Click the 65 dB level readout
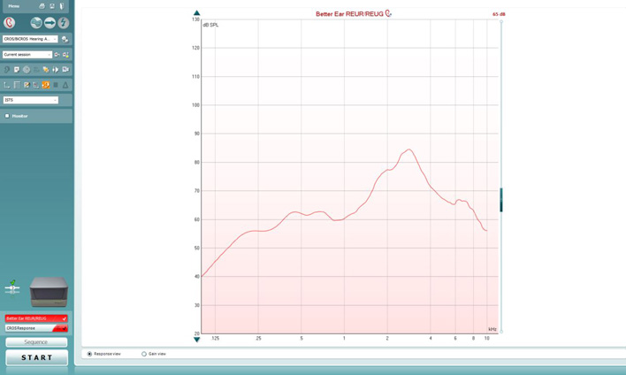The image size is (626, 375). [x=499, y=14]
